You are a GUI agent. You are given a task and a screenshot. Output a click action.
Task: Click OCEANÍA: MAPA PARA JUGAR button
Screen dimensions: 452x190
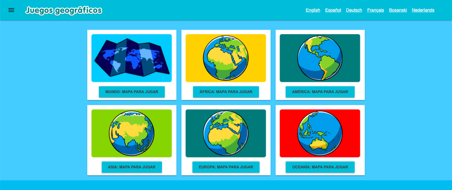point(320,167)
